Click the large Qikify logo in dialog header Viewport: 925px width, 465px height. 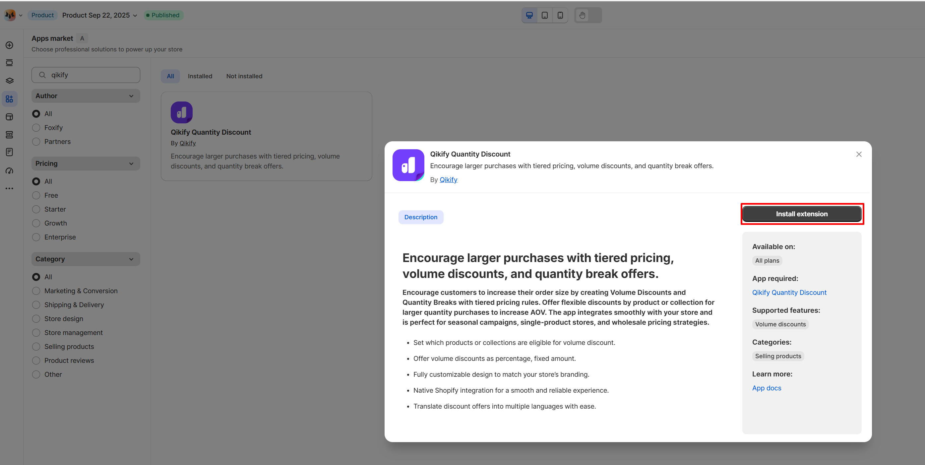coord(408,165)
